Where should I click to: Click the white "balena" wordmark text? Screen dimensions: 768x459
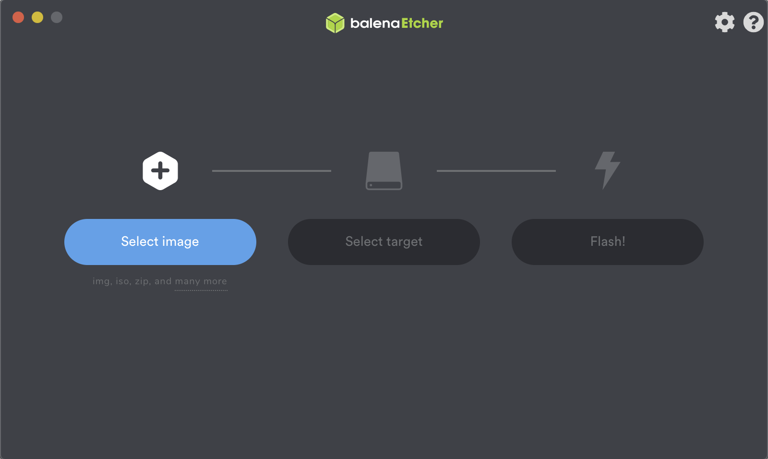pyautogui.click(x=374, y=23)
